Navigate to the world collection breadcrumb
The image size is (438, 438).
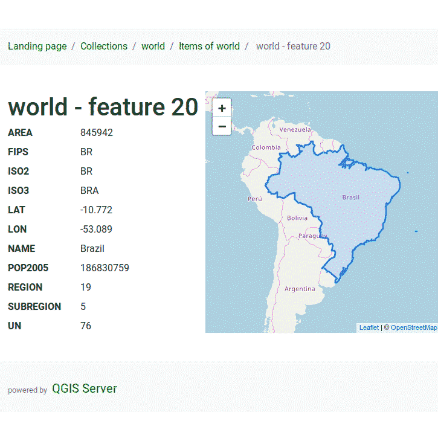pos(153,46)
